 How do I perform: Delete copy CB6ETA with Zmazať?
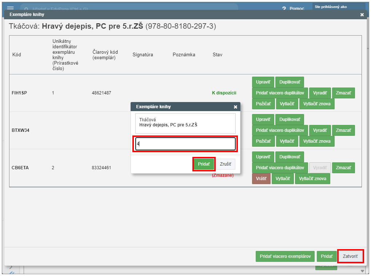343,168
